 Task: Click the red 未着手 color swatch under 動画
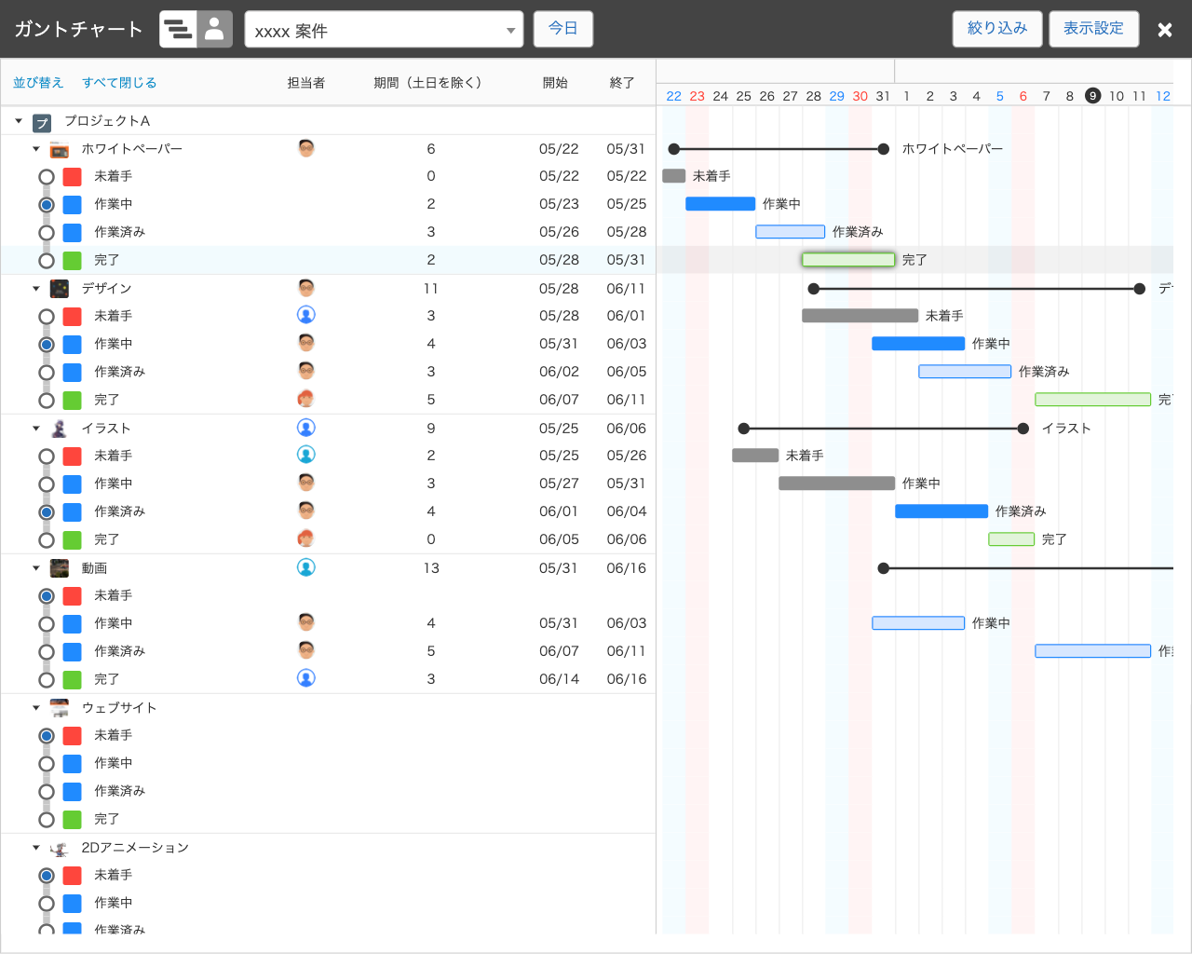tap(72, 596)
